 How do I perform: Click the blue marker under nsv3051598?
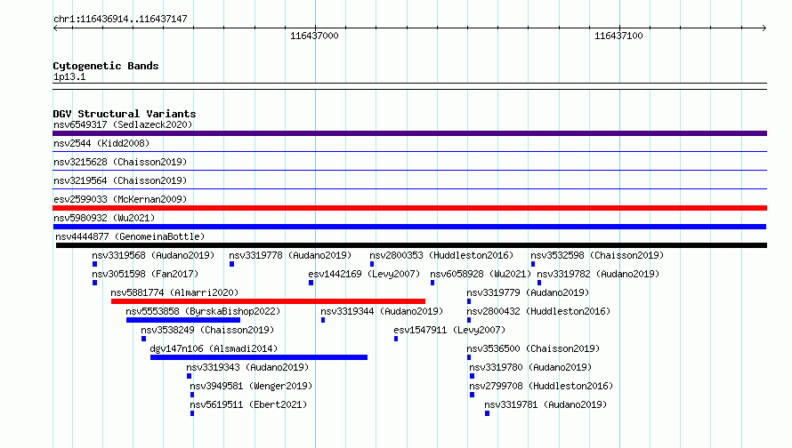(x=94, y=283)
